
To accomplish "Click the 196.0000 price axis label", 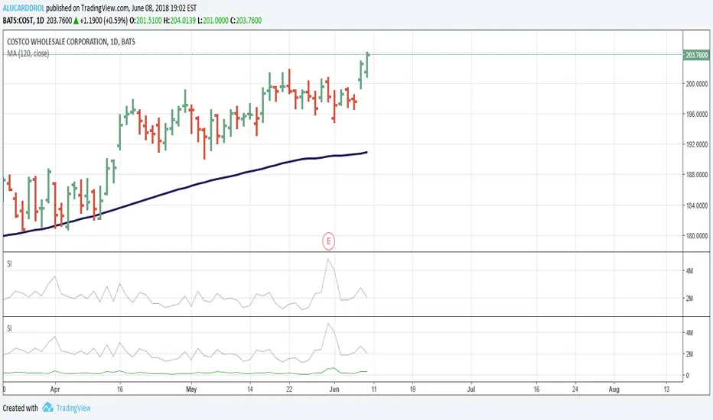I will [697, 115].
